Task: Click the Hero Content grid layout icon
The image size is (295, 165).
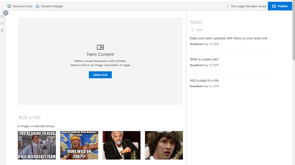Action: [100, 47]
